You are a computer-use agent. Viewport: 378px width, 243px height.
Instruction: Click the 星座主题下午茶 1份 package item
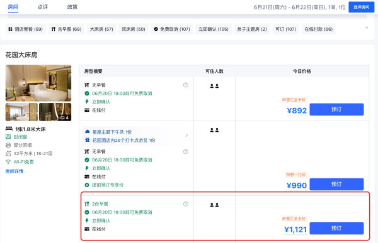112,132
